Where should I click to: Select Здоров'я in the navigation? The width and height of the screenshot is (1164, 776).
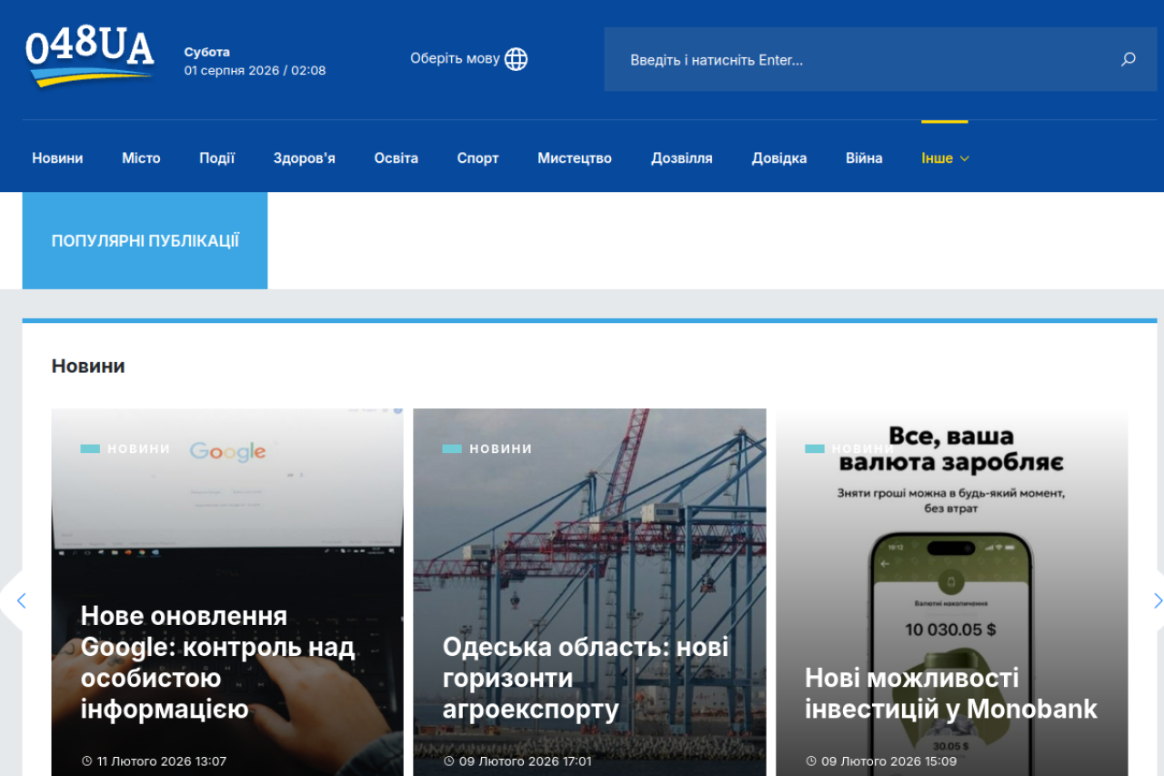click(x=305, y=158)
